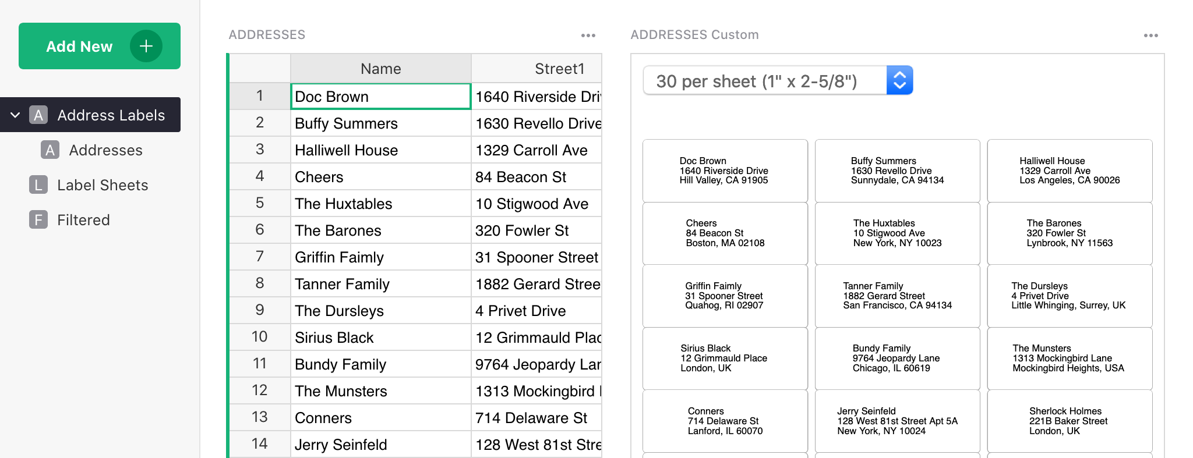Select The Barones name cell
Viewport: 1193px width, 458px height.
(x=381, y=230)
